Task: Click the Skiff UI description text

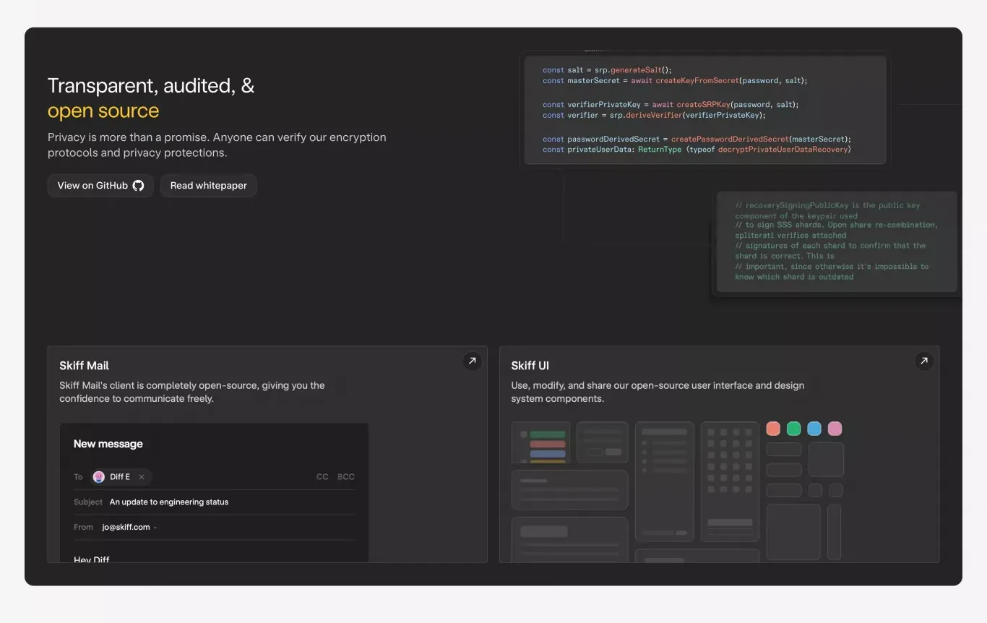Action: (658, 392)
